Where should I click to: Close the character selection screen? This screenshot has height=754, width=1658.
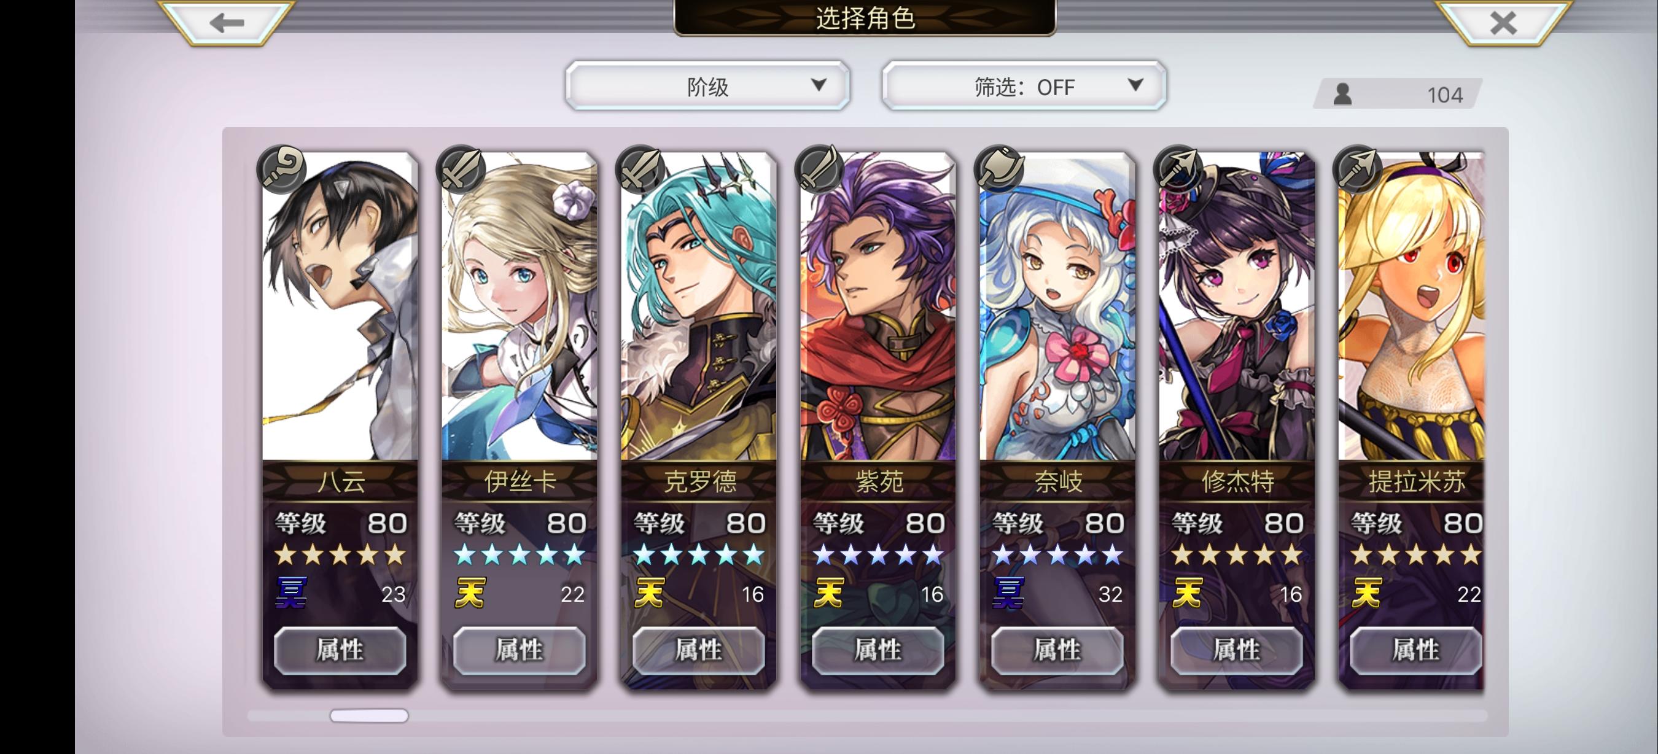click(1503, 23)
